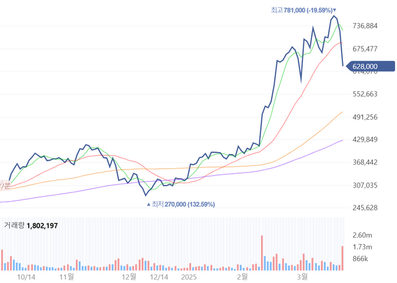
Task: Click the down arrow marker beside 최고 781,000
Action: [x=335, y=10]
